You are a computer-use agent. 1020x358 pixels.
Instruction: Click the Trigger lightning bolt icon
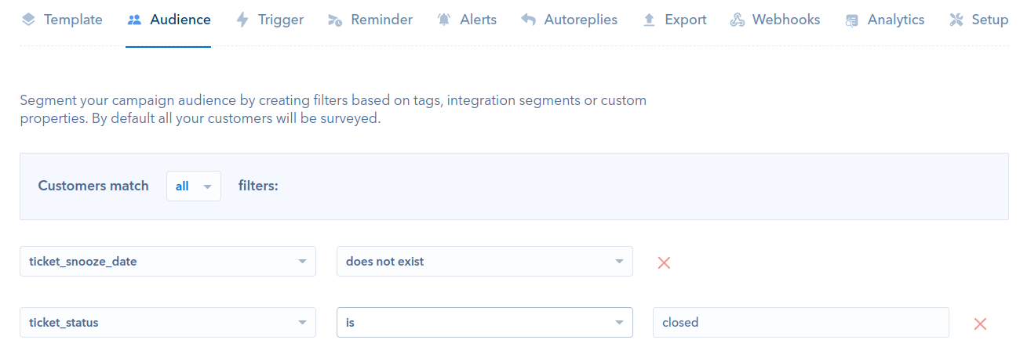(242, 20)
